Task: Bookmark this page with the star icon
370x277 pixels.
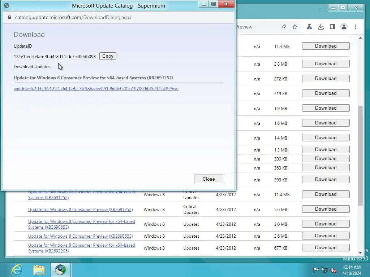Action: pos(295,27)
